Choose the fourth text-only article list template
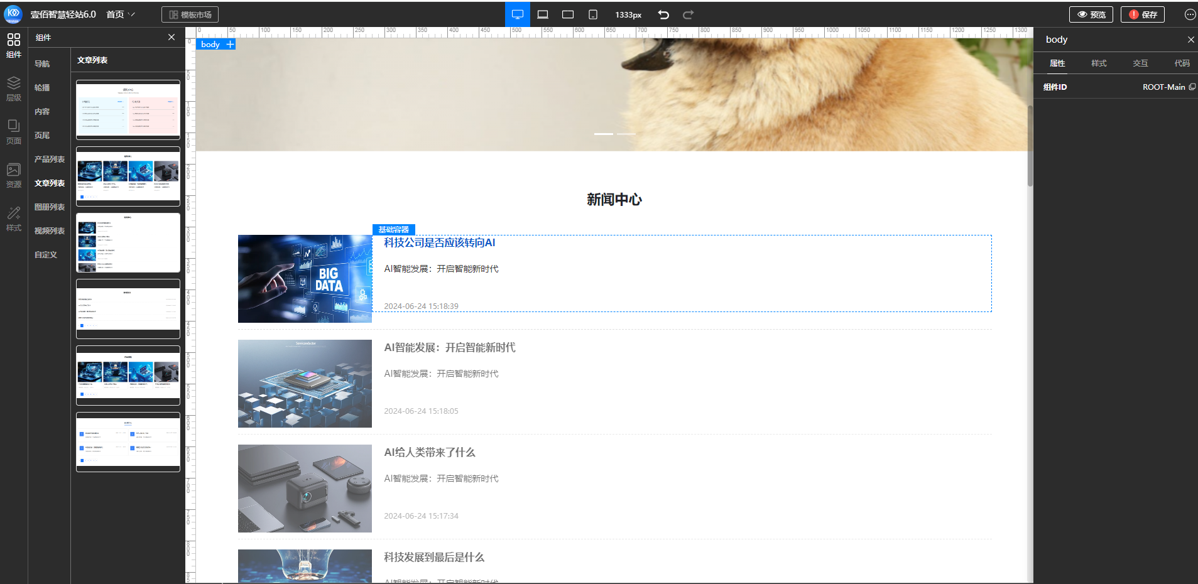 click(x=128, y=309)
